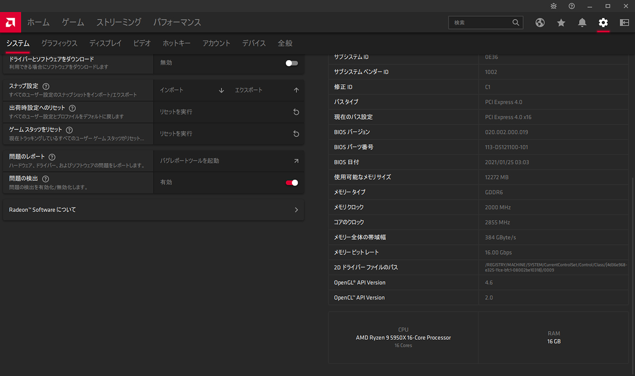
Task: Click the バグレポートツール launch arrow icon
Action: coord(296,161)
